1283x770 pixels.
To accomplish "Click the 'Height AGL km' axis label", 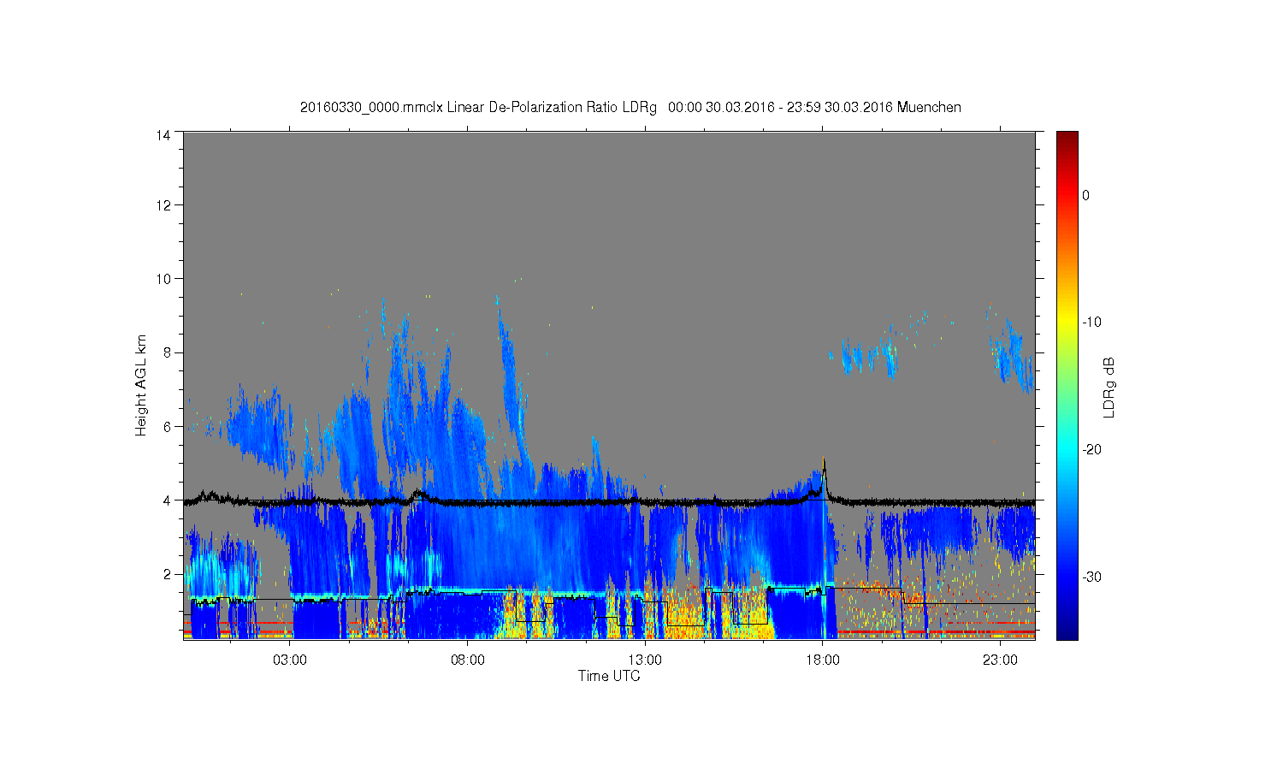I will pos(141,385).
